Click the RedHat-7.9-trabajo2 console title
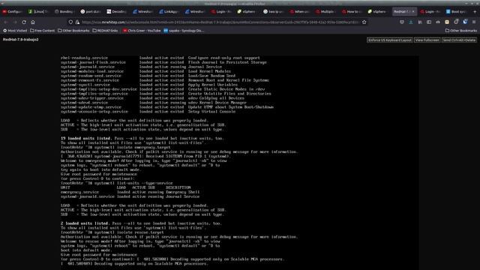Image resolution: width=480 pixels, height=270 pixels. point(21,40)
